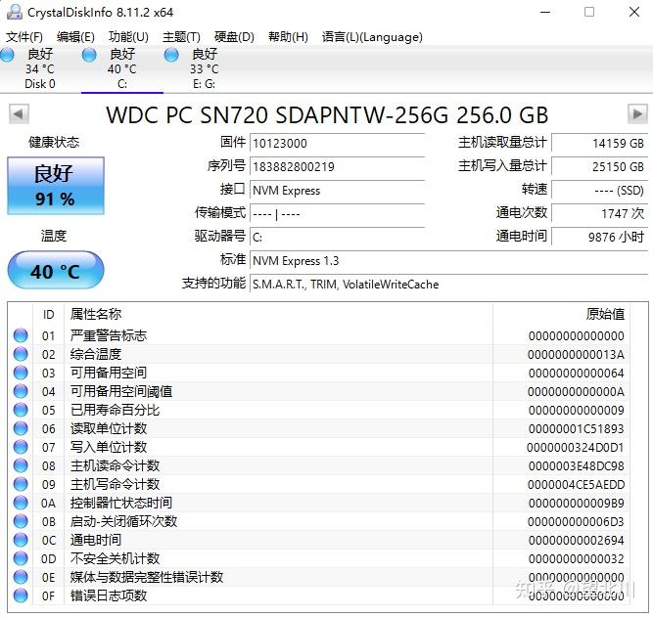Select the 可用备用空间 attribute row

pos(319,373)
